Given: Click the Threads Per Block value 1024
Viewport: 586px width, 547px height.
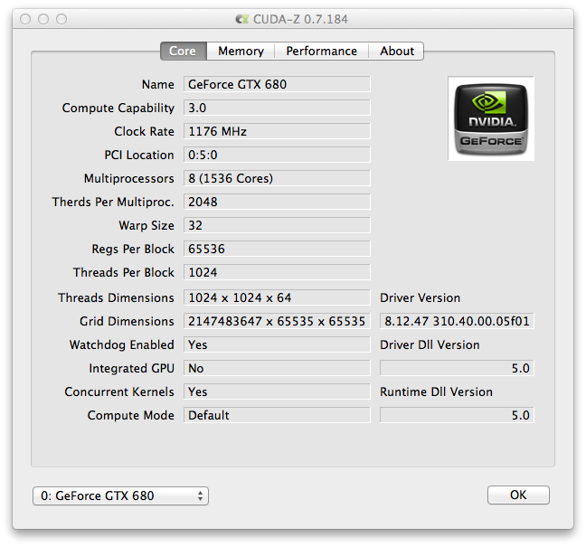Looking at the screenshot, I should coord(277,272).
